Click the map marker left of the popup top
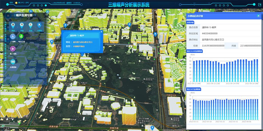Image resolution: width=263 pixels, height=131 pixels. pos(65,26)
